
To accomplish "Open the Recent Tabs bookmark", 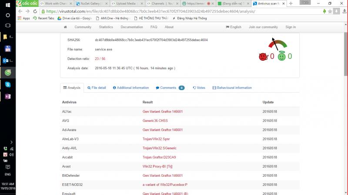I will tap(43, 18).
